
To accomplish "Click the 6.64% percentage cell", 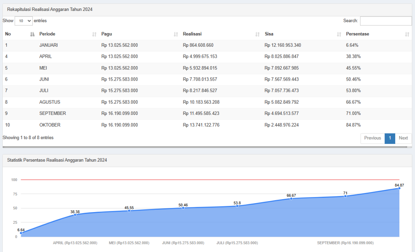I will tap(352, 45).
